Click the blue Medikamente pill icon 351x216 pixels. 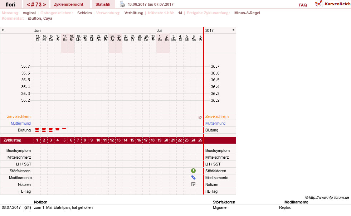[194, 178]
